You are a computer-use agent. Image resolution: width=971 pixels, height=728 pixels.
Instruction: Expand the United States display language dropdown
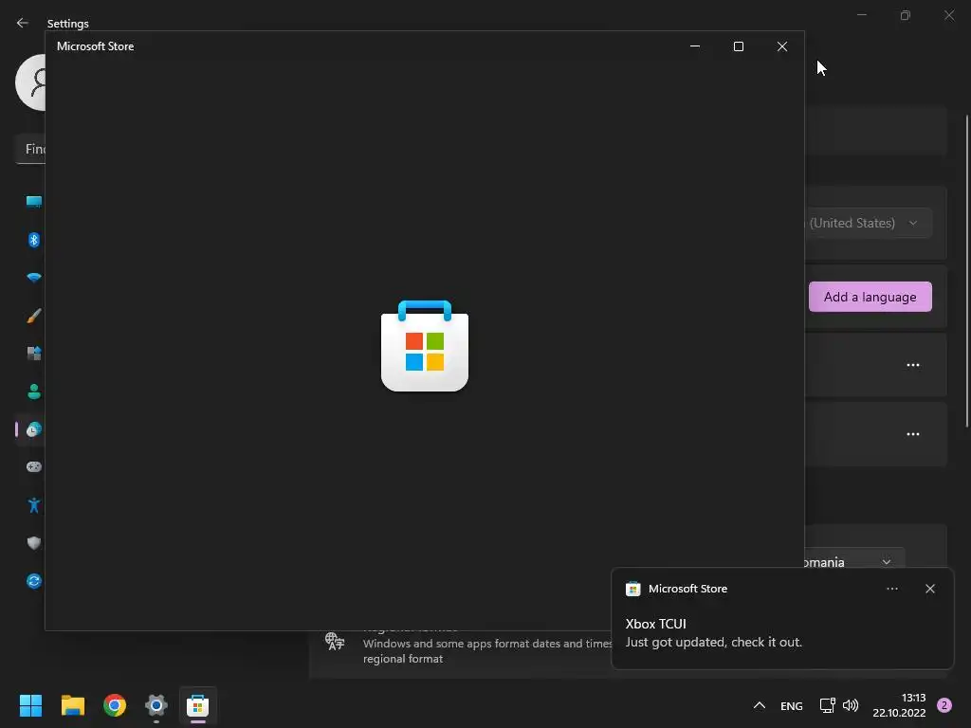click(x=869, y=223)
